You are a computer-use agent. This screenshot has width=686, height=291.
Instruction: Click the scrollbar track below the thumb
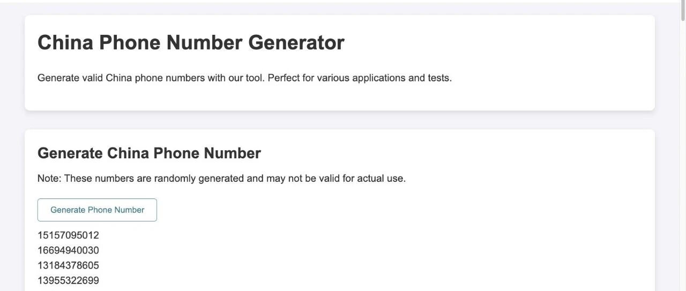(682, 160)
